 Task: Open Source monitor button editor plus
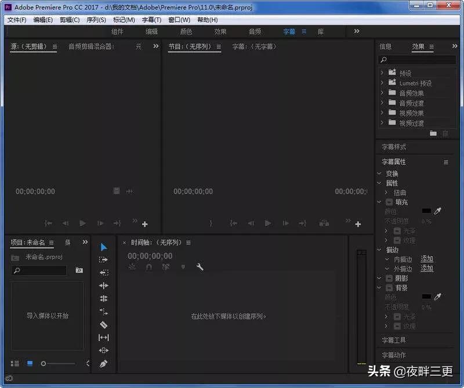(144, 224)
